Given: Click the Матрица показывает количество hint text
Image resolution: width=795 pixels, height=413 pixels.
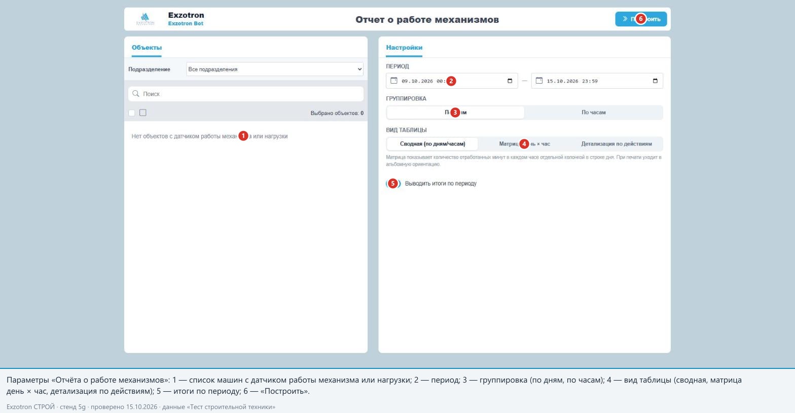Looking at the screenshot, I should tap(524, 161).
